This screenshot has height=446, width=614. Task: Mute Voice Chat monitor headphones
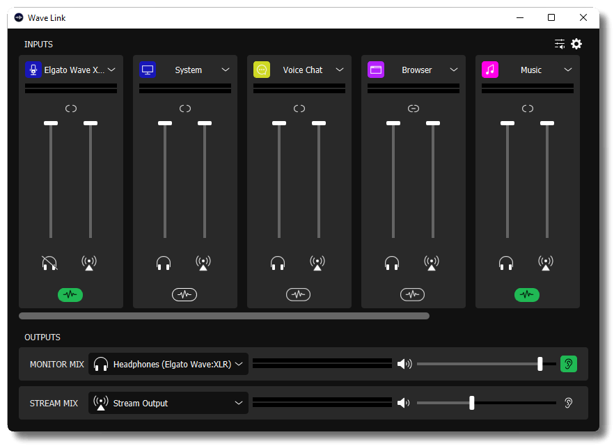(x=278, y=263)
